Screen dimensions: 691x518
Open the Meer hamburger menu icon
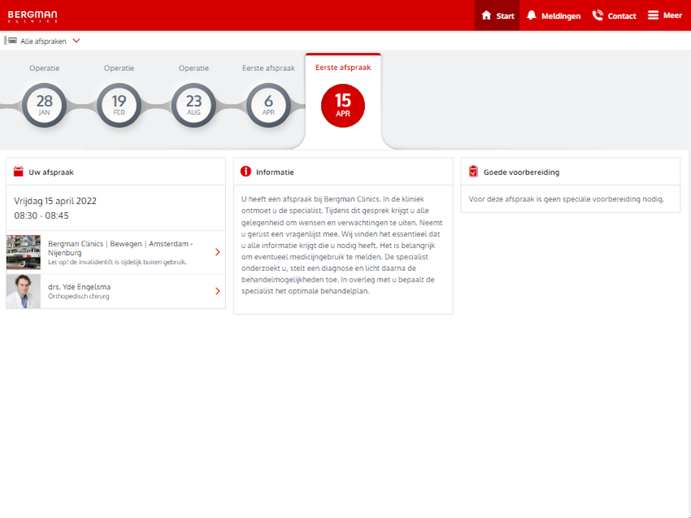point(653,16)
